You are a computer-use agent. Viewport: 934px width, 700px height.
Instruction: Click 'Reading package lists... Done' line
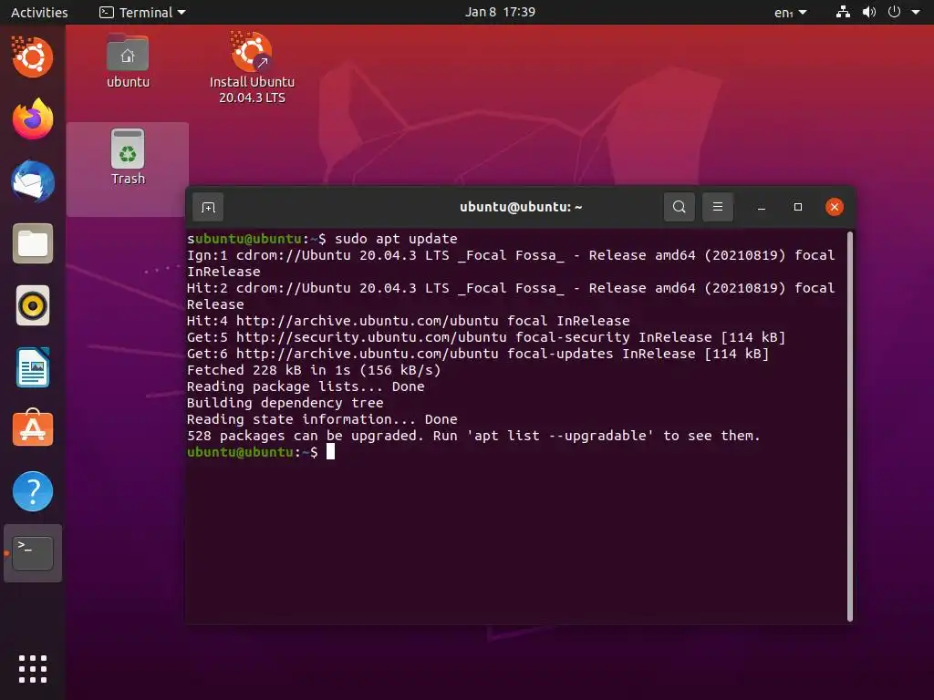[x=306, y=386]
